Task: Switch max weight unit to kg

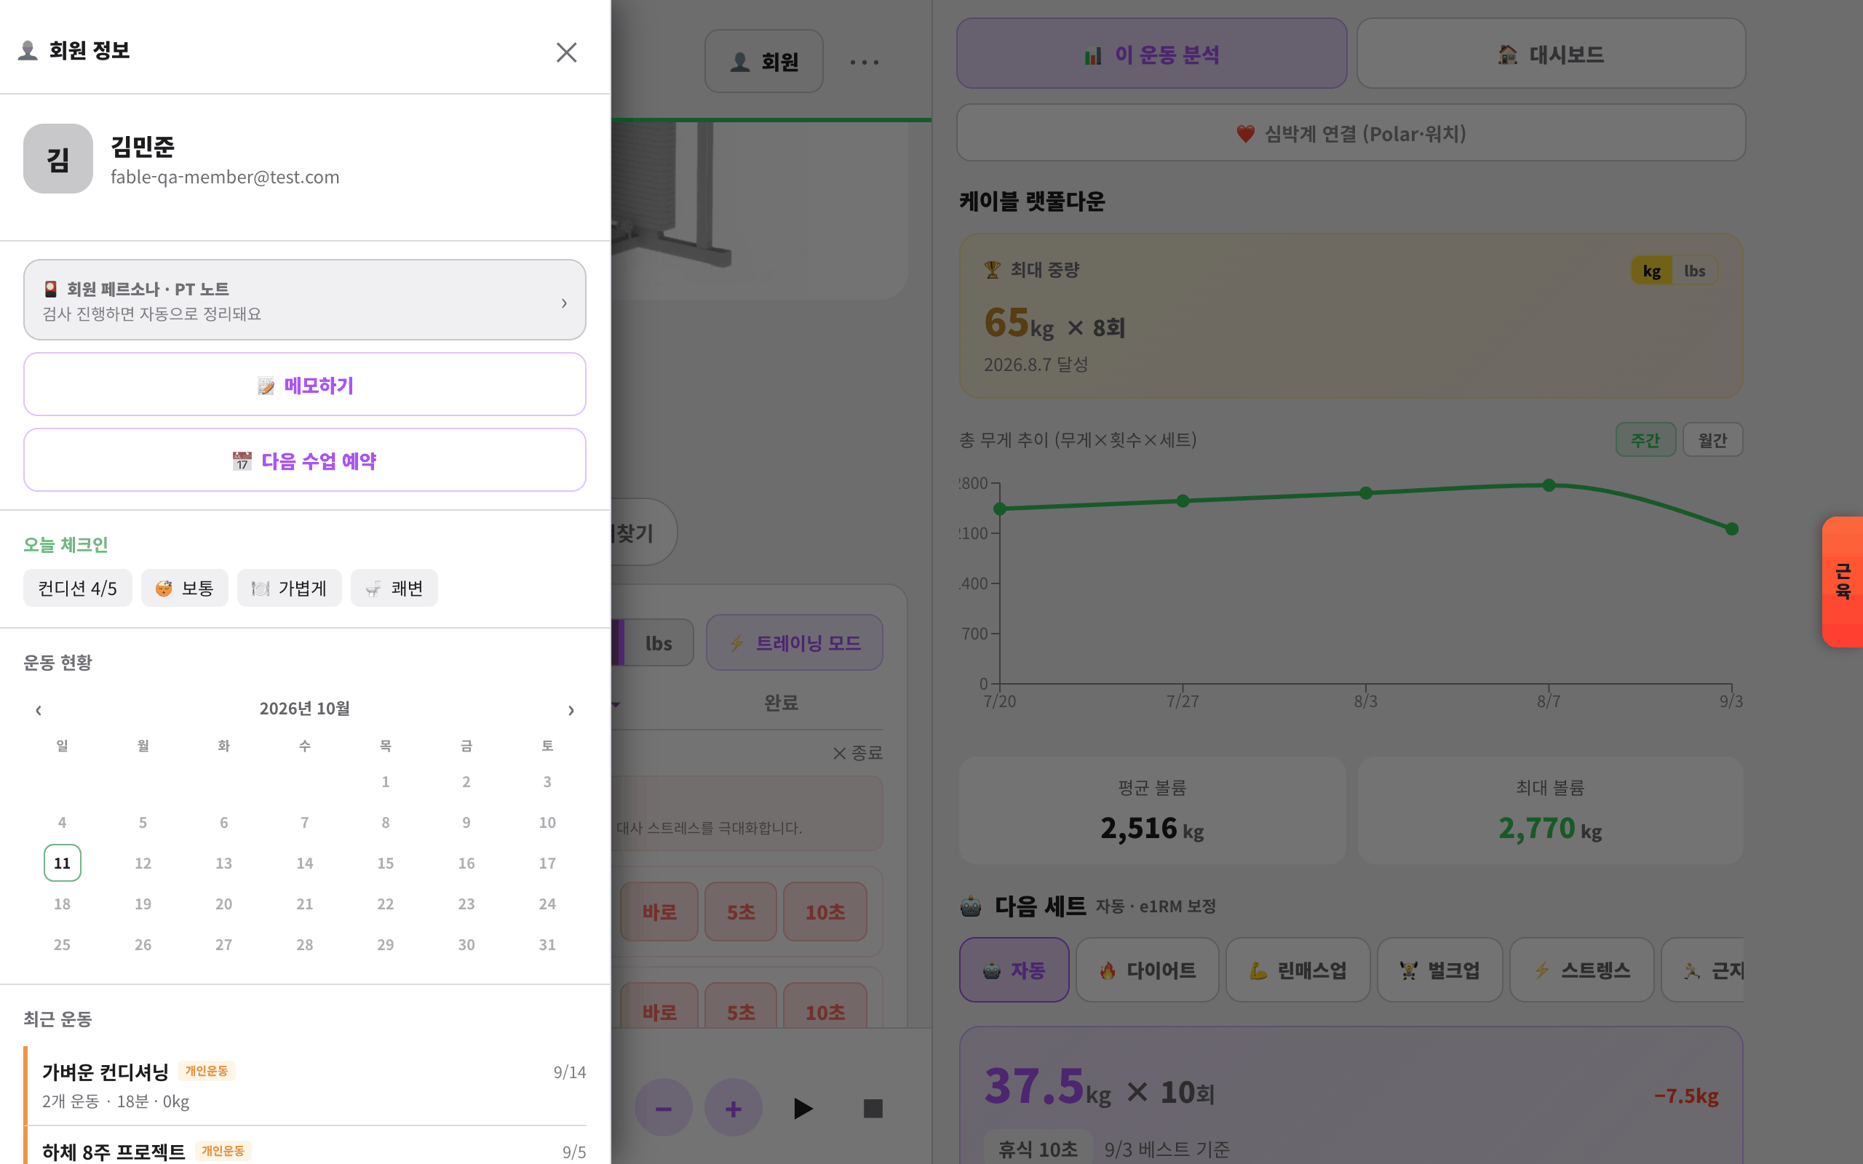Action: tap(1651, 270)
